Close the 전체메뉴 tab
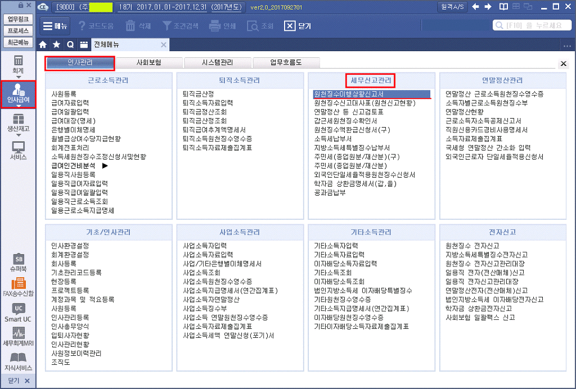Image resolution: width=576 pixels, height=389 pixels. click(x=164, y=45)
